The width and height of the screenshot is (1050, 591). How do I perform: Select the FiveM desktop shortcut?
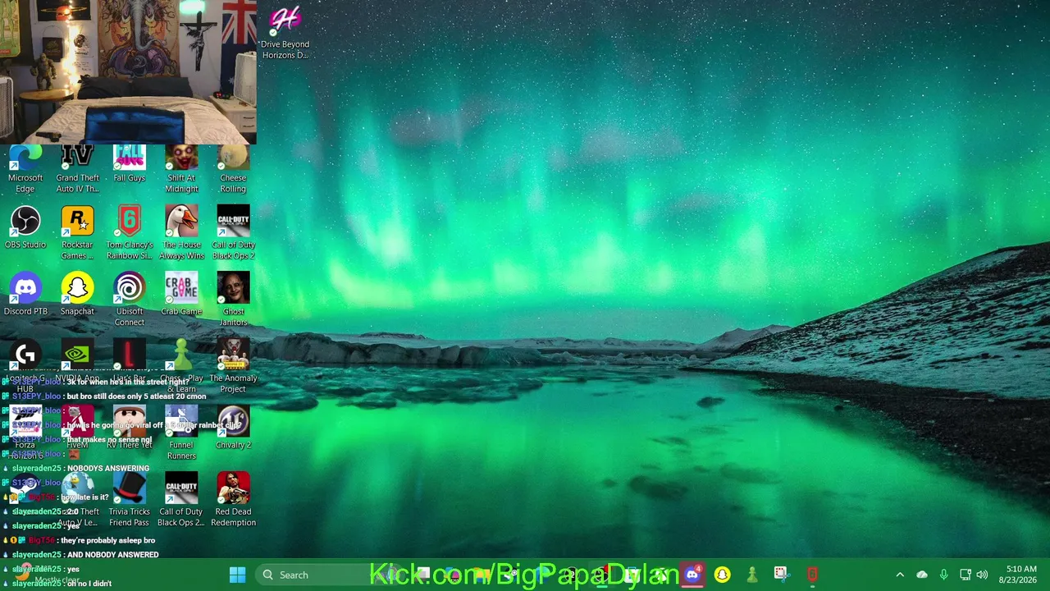click(77, 428)
